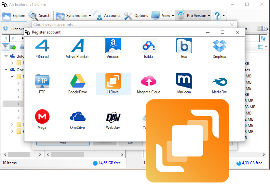270x189 pixels.
Task: Pick the Amazon cloud service
Action: point(113,48)
